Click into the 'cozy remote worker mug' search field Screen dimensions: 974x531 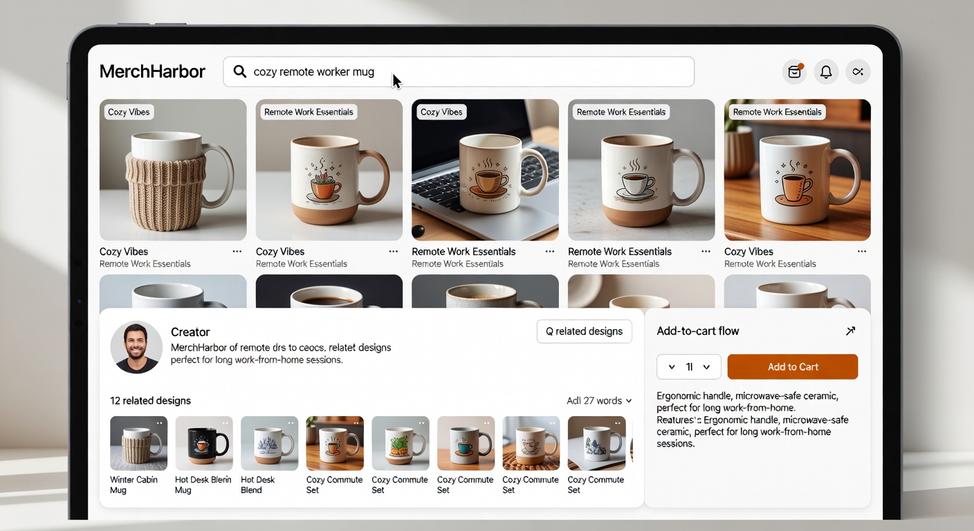[458, 71]
